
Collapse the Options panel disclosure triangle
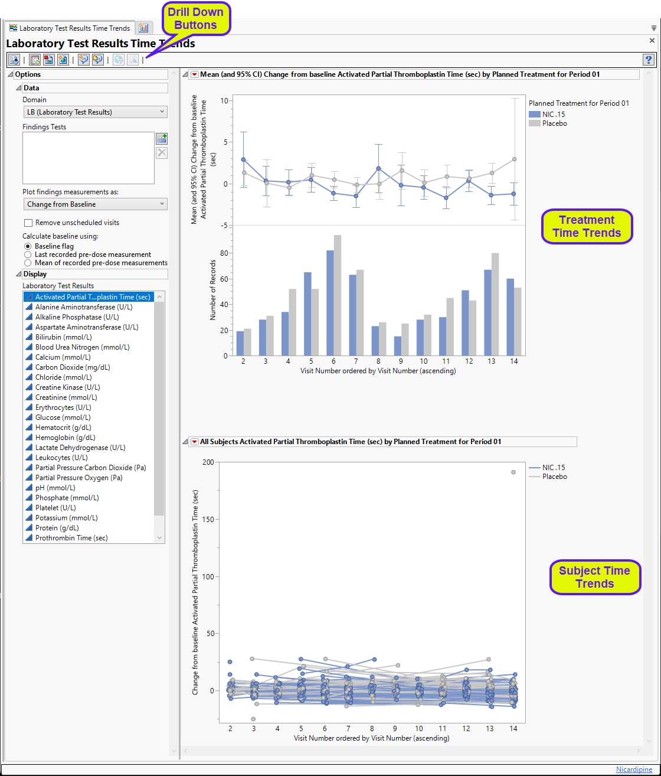[x=10, y=75]
